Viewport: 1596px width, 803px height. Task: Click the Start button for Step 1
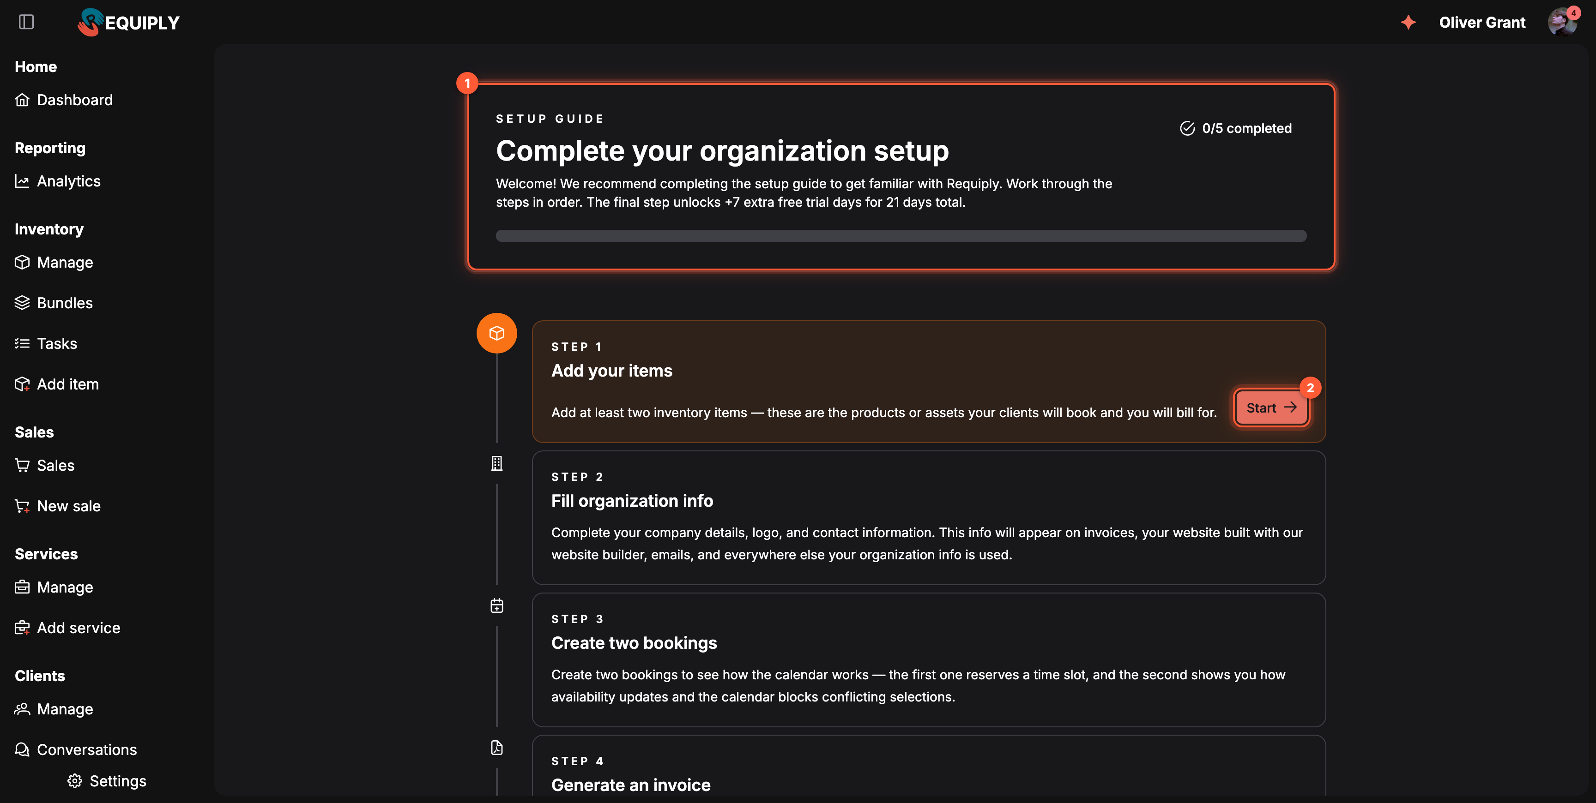tap(1271, 407)
